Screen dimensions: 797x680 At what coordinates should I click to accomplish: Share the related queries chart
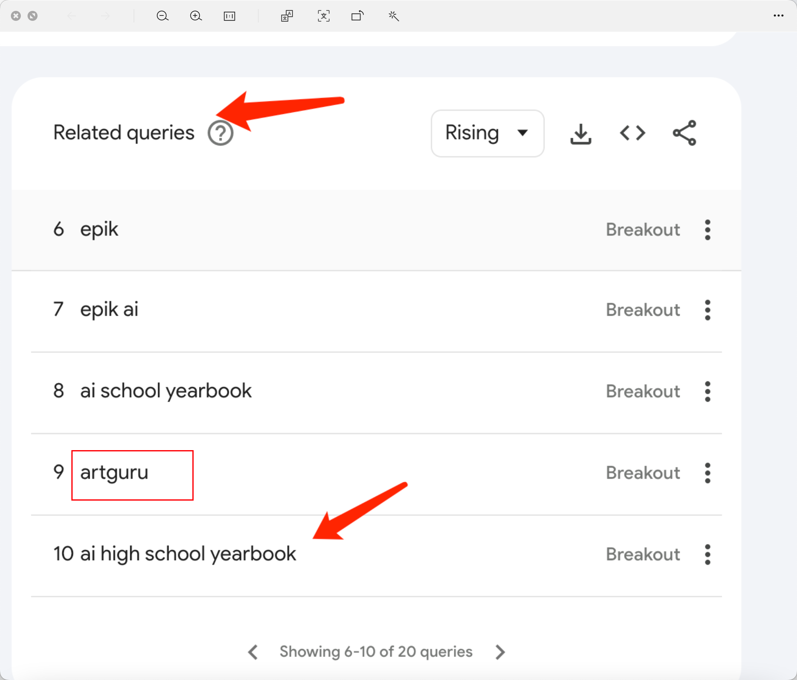684,133
